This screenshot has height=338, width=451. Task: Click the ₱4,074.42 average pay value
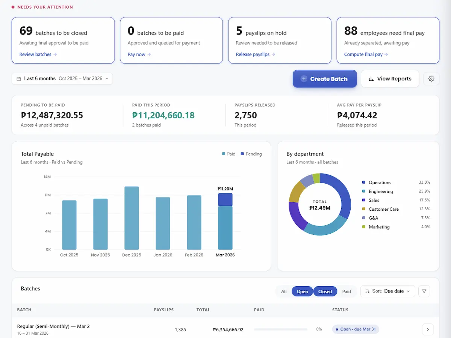357,115
